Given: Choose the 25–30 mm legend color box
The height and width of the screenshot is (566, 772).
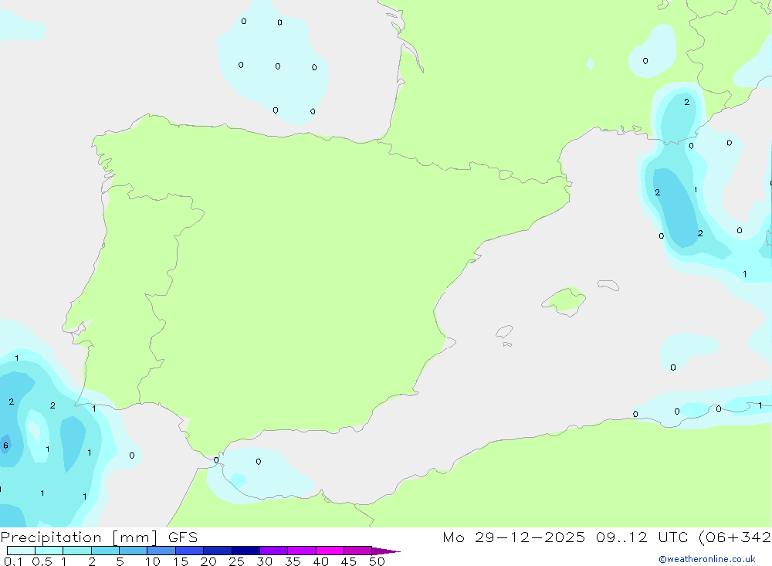Looking at the screenshot, I should (245, 551).
